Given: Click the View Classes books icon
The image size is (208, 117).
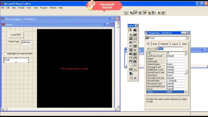Looking at the screenshot, I should tap(135, 30).
